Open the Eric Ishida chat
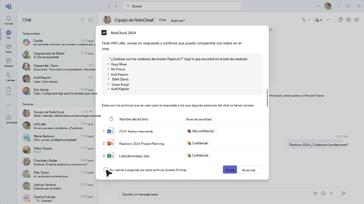Viewport: 364px width, 204px height. click(58, 91)
